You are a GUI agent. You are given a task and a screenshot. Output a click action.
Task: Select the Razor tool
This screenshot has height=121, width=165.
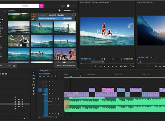pyautogui.click(x=34, y=82)
